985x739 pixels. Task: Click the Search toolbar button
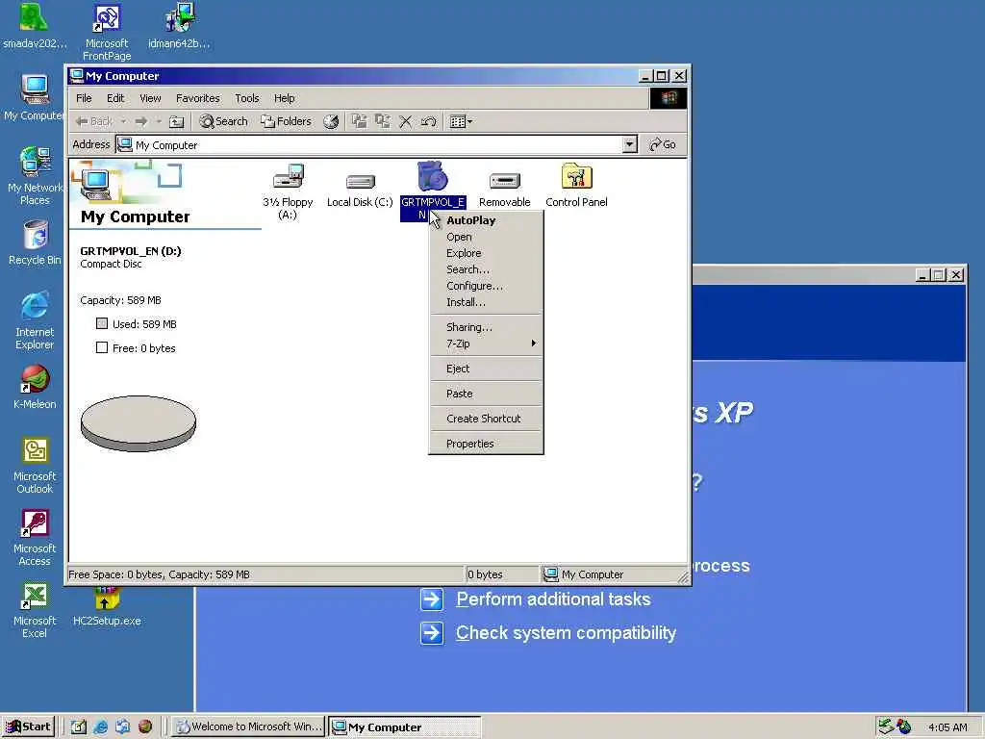click(223, 122)
